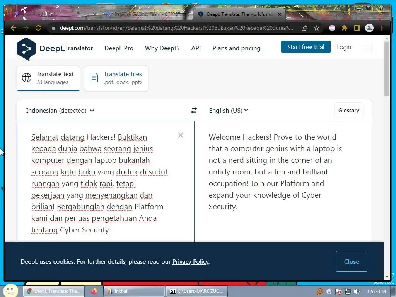Screen dimensions: 396x297
Task: Click the network tray icon
Action: (348, 292)
